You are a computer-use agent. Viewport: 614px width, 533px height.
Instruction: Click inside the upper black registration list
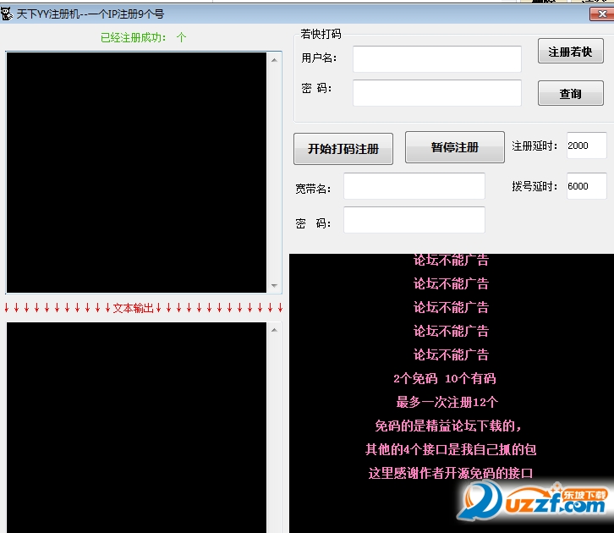point(136,173)
